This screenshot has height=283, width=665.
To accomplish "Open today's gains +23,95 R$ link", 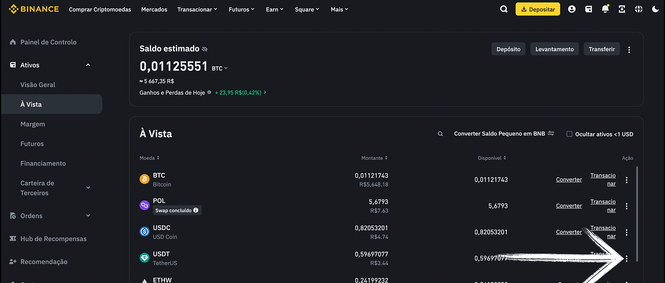I will (x=241, y=93).
